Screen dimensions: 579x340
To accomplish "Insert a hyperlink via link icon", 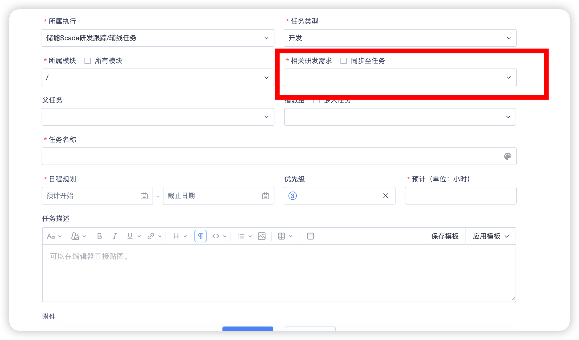I will point(151,236).
